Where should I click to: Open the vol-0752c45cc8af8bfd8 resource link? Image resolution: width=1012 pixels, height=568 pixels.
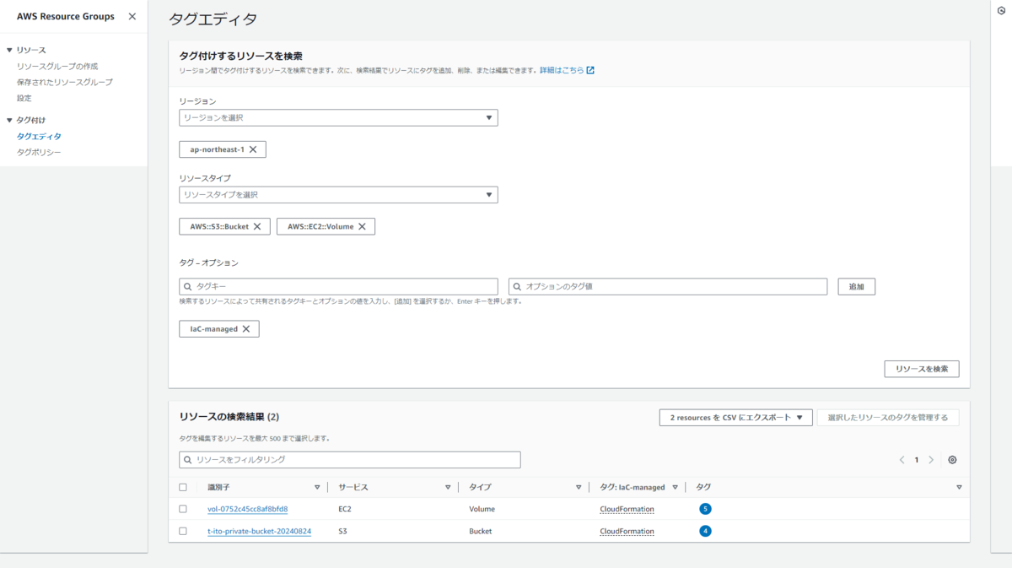tap(248, 509)
